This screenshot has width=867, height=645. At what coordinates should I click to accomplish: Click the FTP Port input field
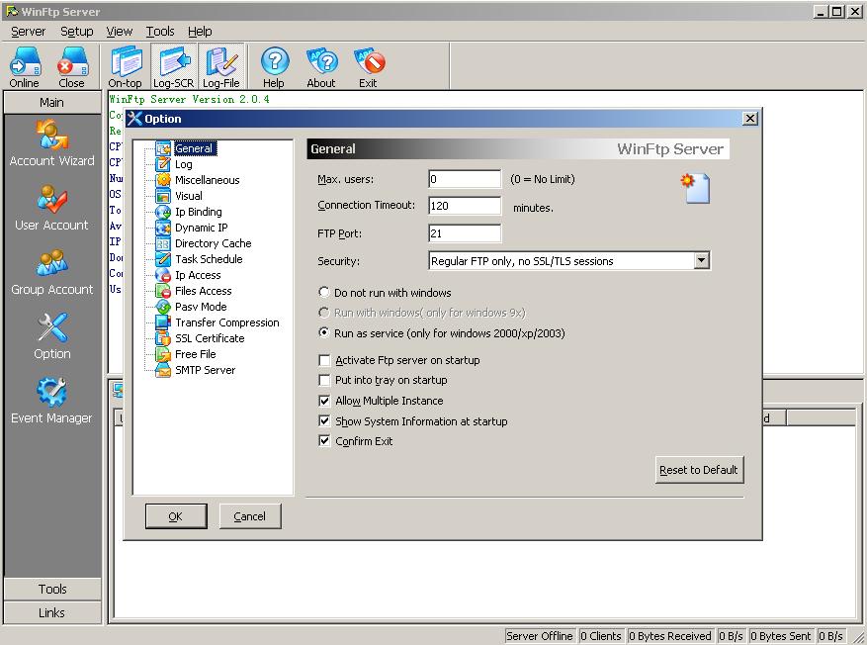click(x=464, y=232)
